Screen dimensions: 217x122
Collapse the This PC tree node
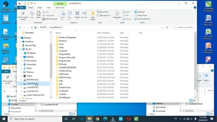(x=20, y=49)
